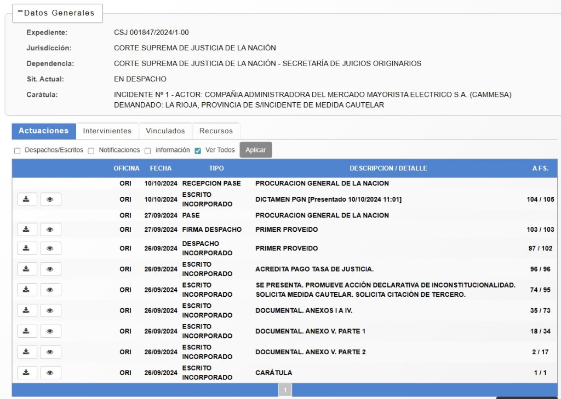The height and width of the screenshot is (399, 561).
Task: Download the DICTAMEN PGN document
Action: tap(27, 199)
